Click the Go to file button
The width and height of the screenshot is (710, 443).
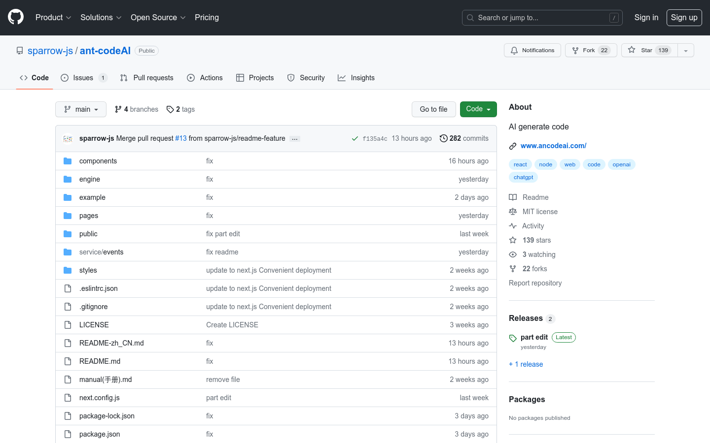(x=433, y=109)
